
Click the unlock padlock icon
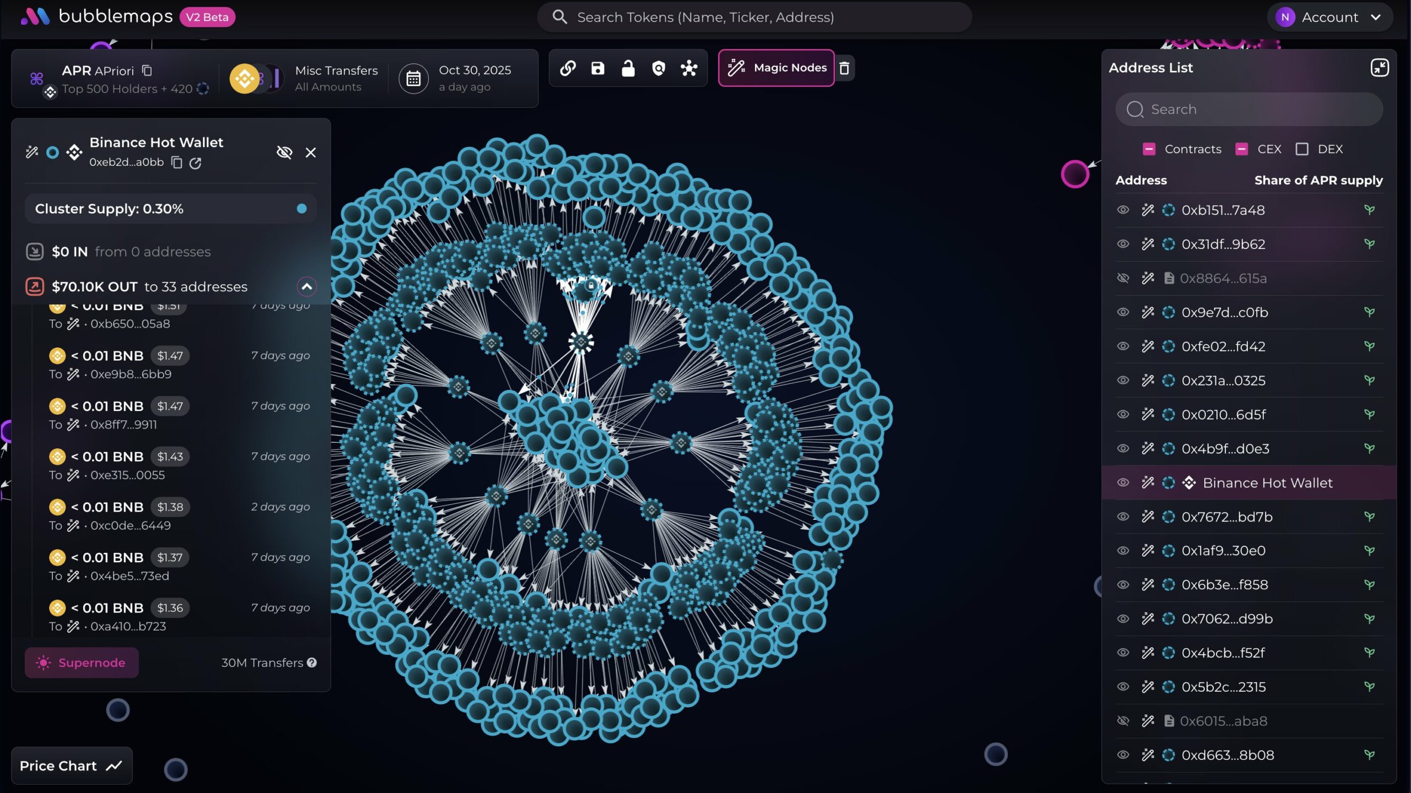628,68
